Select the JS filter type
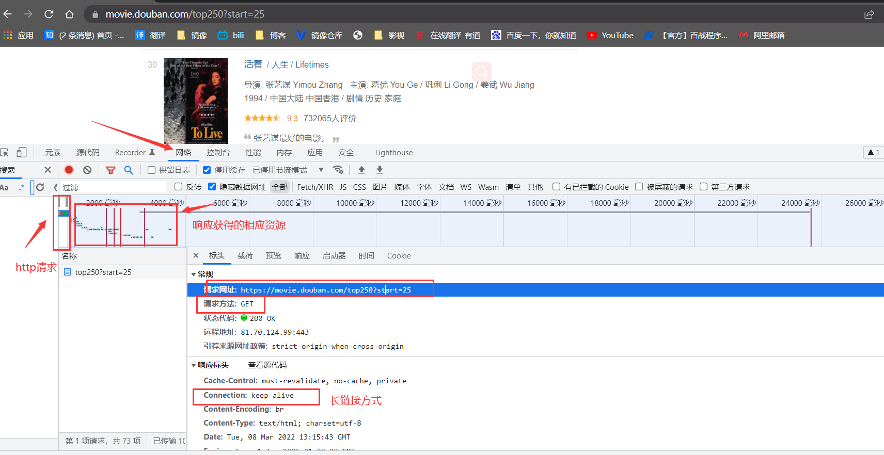The image size is (884, 455). click(343, 187)
